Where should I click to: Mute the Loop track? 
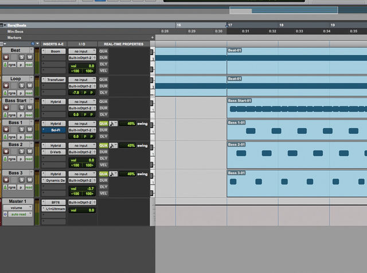pos(29,86)
